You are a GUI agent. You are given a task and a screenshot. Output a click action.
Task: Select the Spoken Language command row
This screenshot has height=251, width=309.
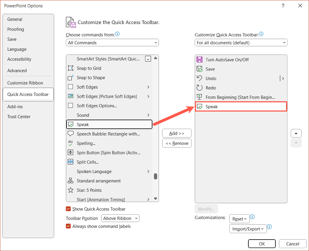click(x=109, y=172)
